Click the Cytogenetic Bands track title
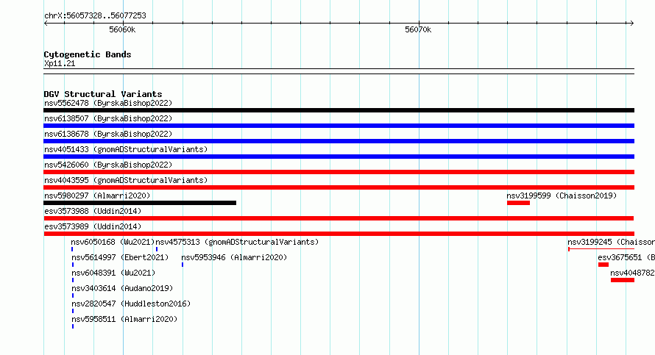The height and width of the screenshot is (355, 655). (88, 54)
